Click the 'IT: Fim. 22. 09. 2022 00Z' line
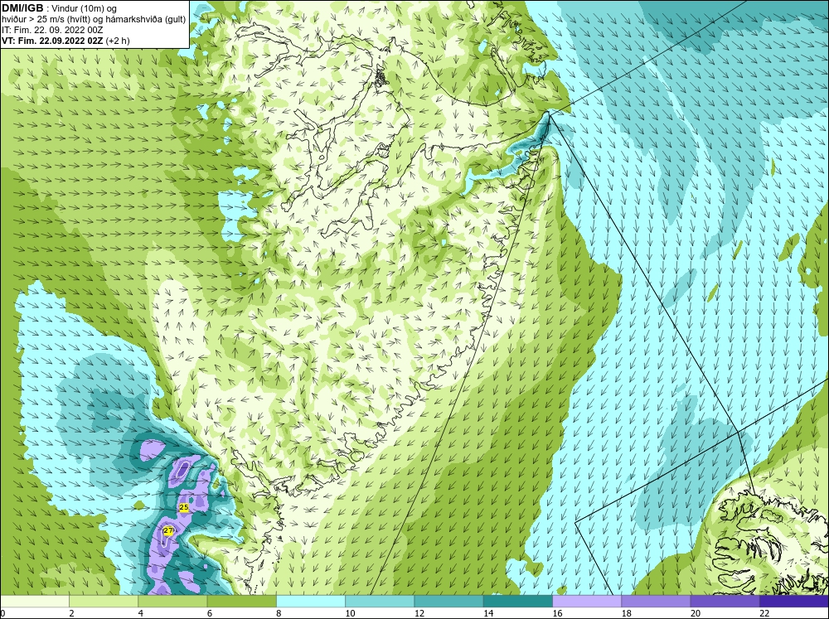 pyautogui.click(x=52, y=30)
